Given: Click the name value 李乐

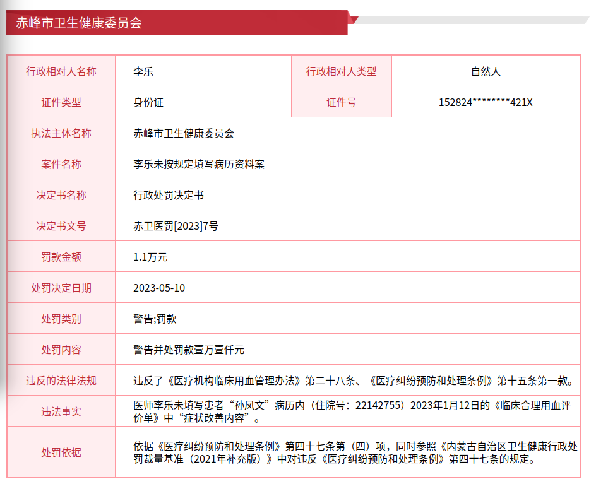Looking at the screenshot, I should 143,71.
